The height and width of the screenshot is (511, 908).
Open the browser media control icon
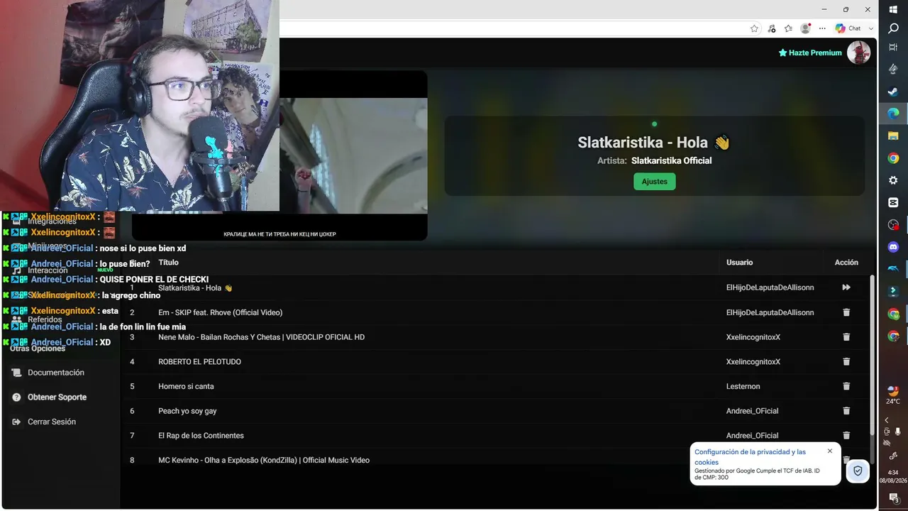click(771, 28)
